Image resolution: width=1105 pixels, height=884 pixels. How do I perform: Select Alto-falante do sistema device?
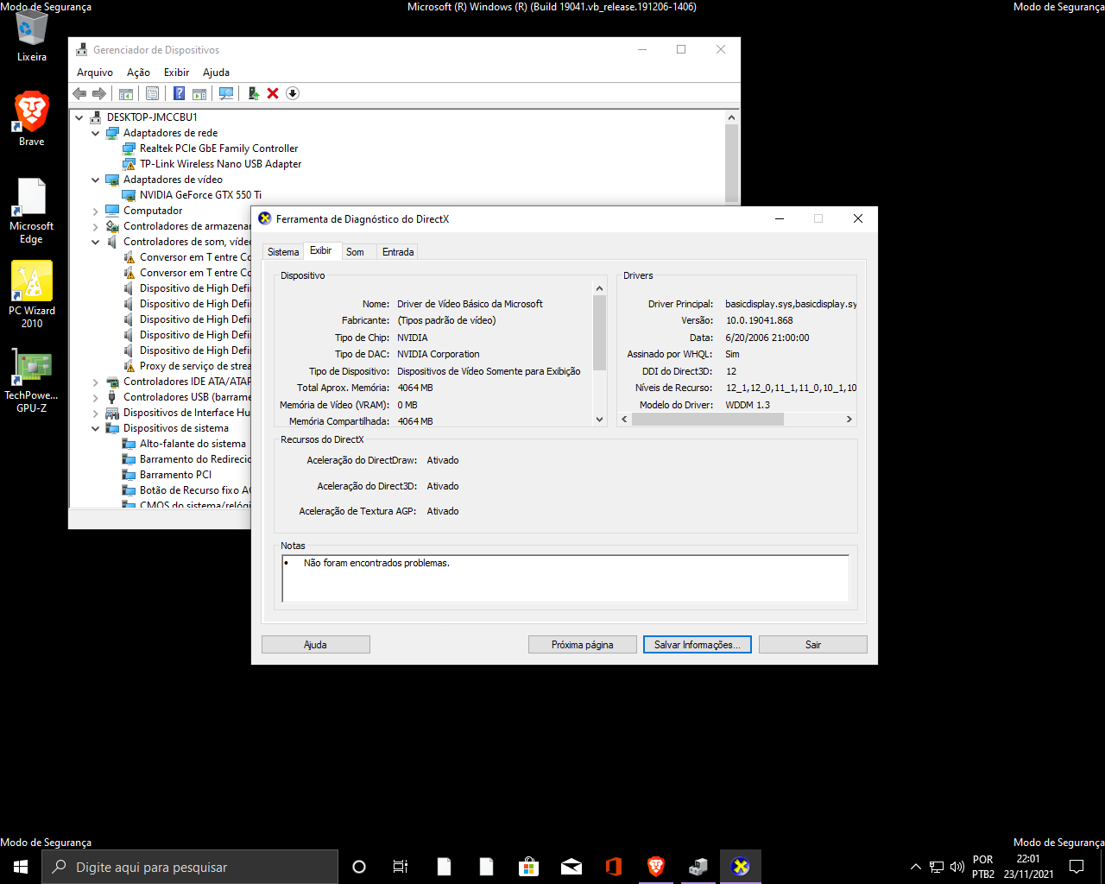point(193,444)
